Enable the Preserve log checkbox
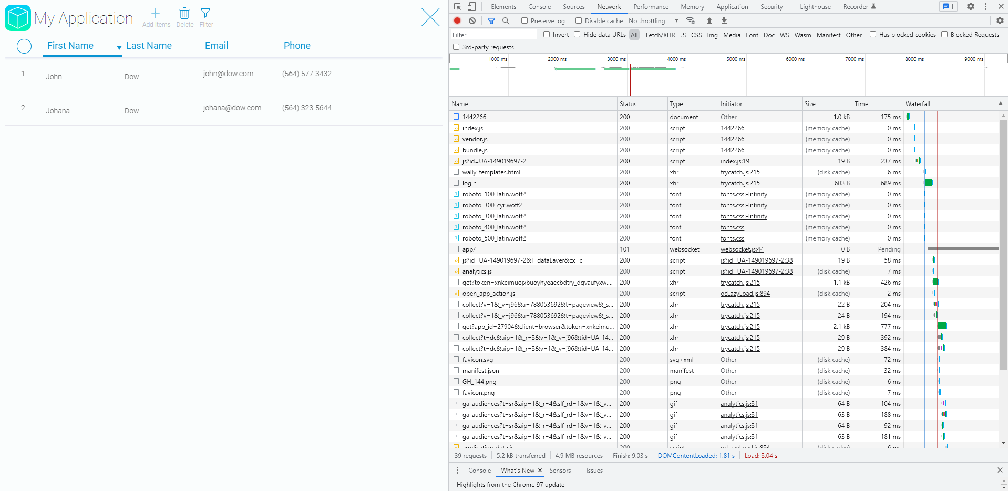Screen dimensions: 1008x491 524,21
